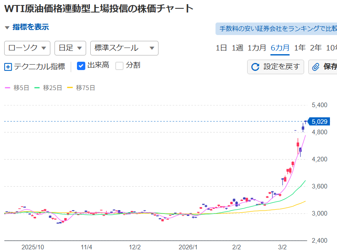
Task: Open the 日足 interval dropdown
Action: coord(70,48)
